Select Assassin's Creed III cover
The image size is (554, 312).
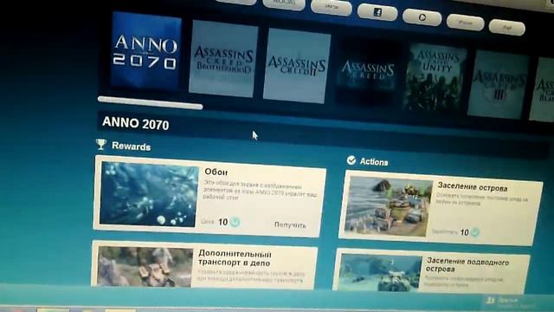(499, 85)
